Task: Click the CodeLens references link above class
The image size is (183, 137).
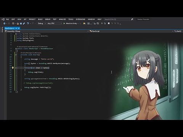Action: 43,47
